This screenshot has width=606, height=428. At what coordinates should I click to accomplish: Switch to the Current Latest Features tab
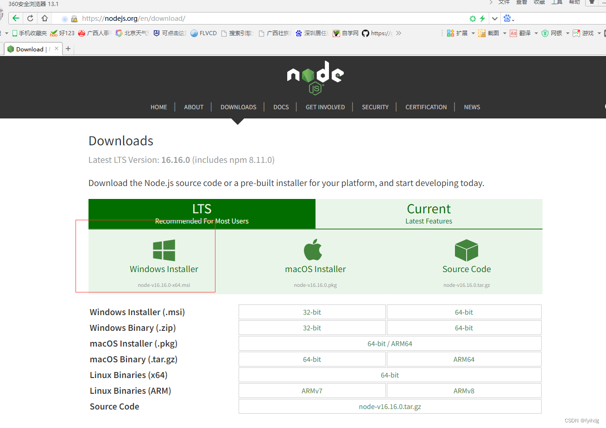pyautogui.click(x=429, y=214)
